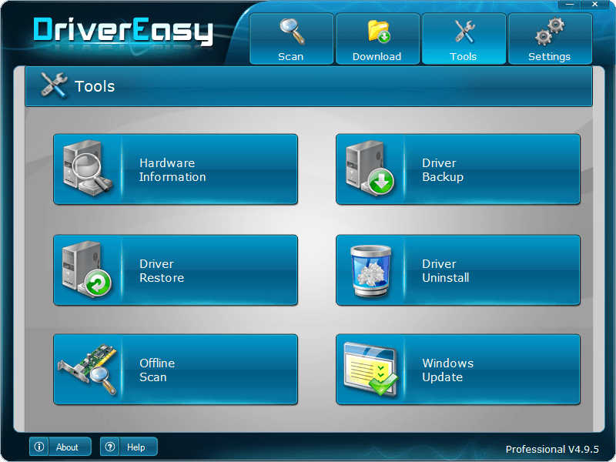This screenshot has width=616, height=462.
Task: Switch to the Download tab
Action: tap(377, 38)
